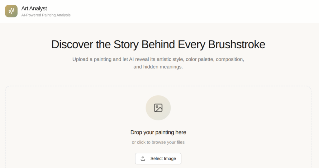This screenshot has height=168, width=319.
Task: Click the upload arrow icon beside Select Image
Action: [x=143, y=159]
